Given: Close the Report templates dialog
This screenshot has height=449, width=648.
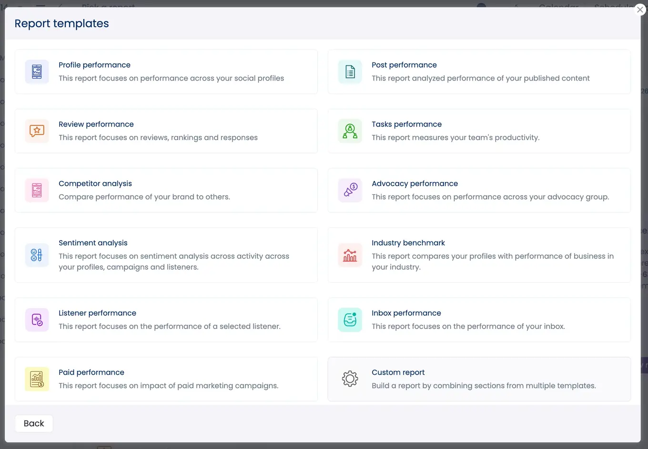Looking at the screenshot, I should click(x=640, y=10).
